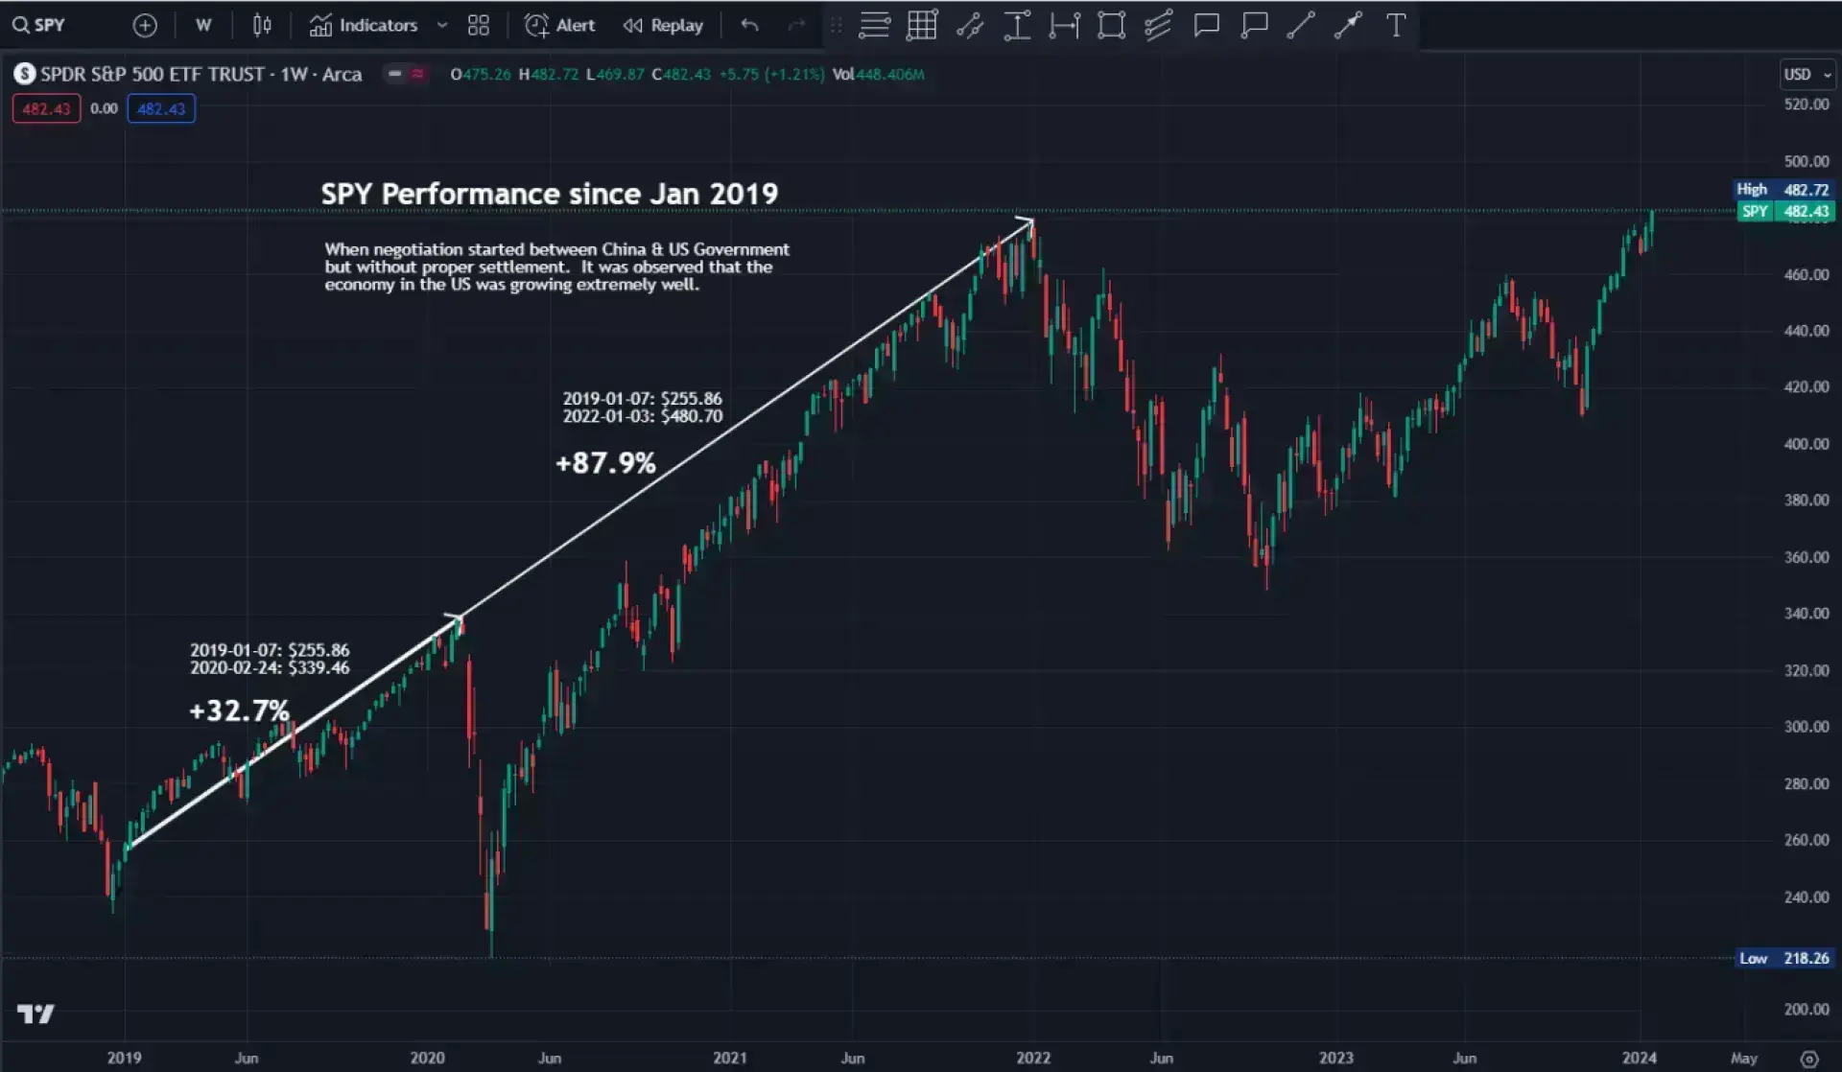Click the symbol logo icon beside the title

click(x=25, y=74)
